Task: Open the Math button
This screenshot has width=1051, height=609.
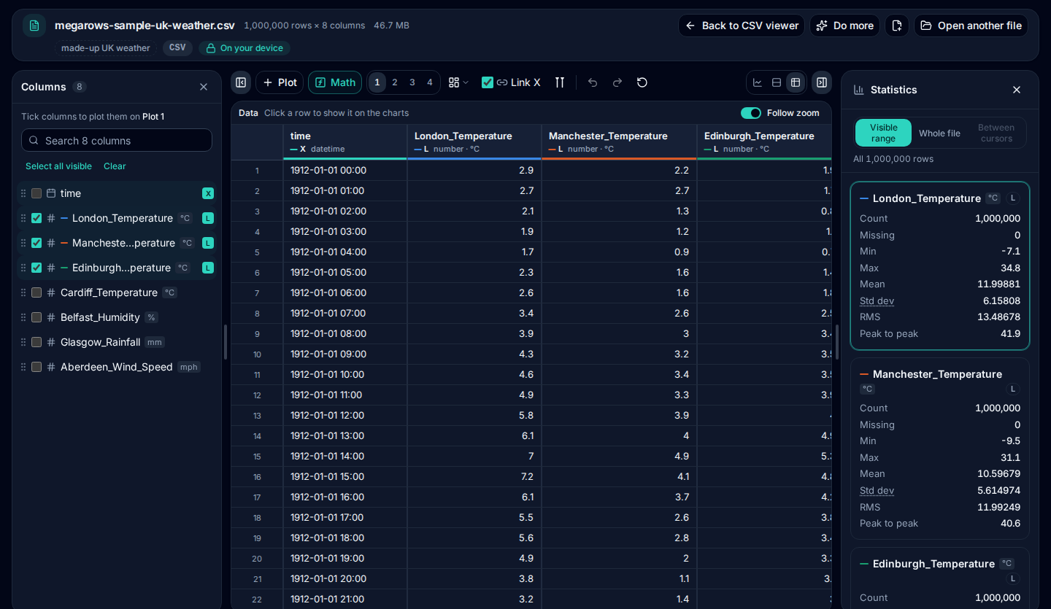Action: [x=335, y=82]
